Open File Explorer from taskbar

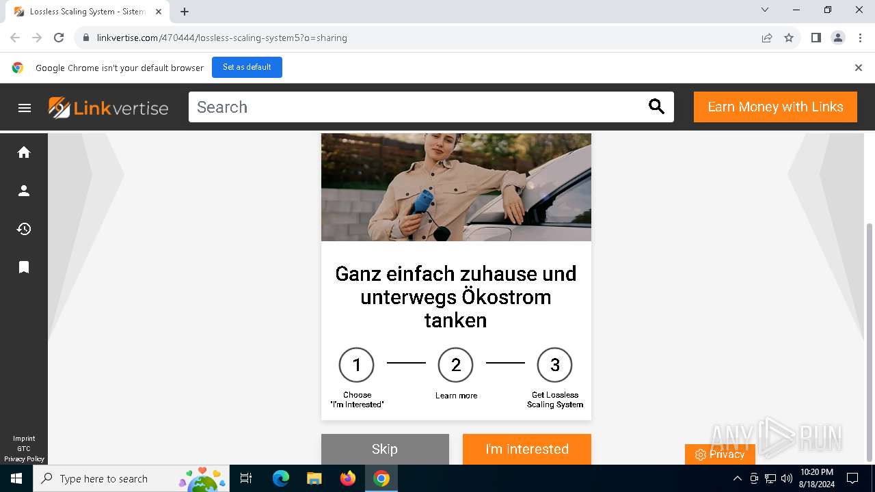point(314,478)
